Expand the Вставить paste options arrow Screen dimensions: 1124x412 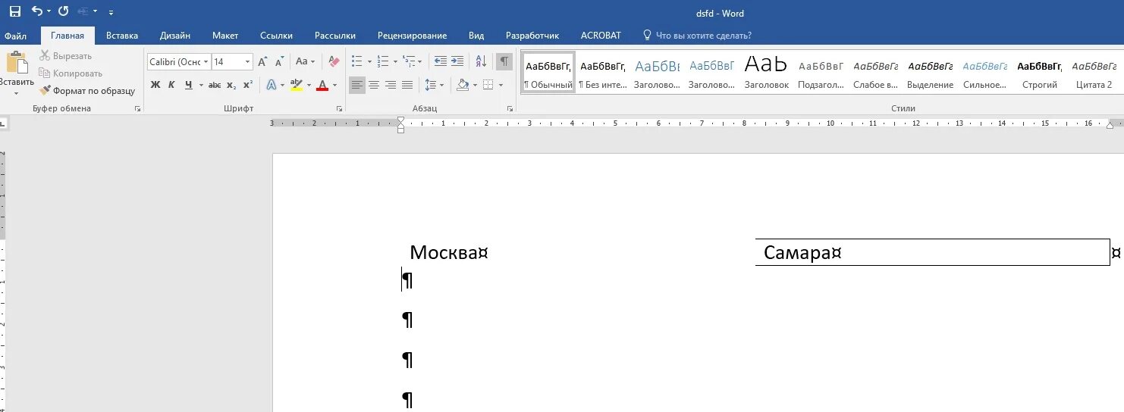point(17,93)
